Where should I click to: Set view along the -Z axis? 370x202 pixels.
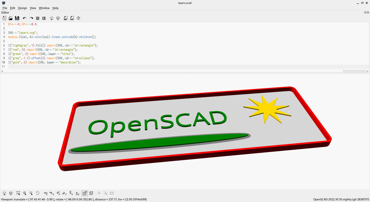pos(77,193)
